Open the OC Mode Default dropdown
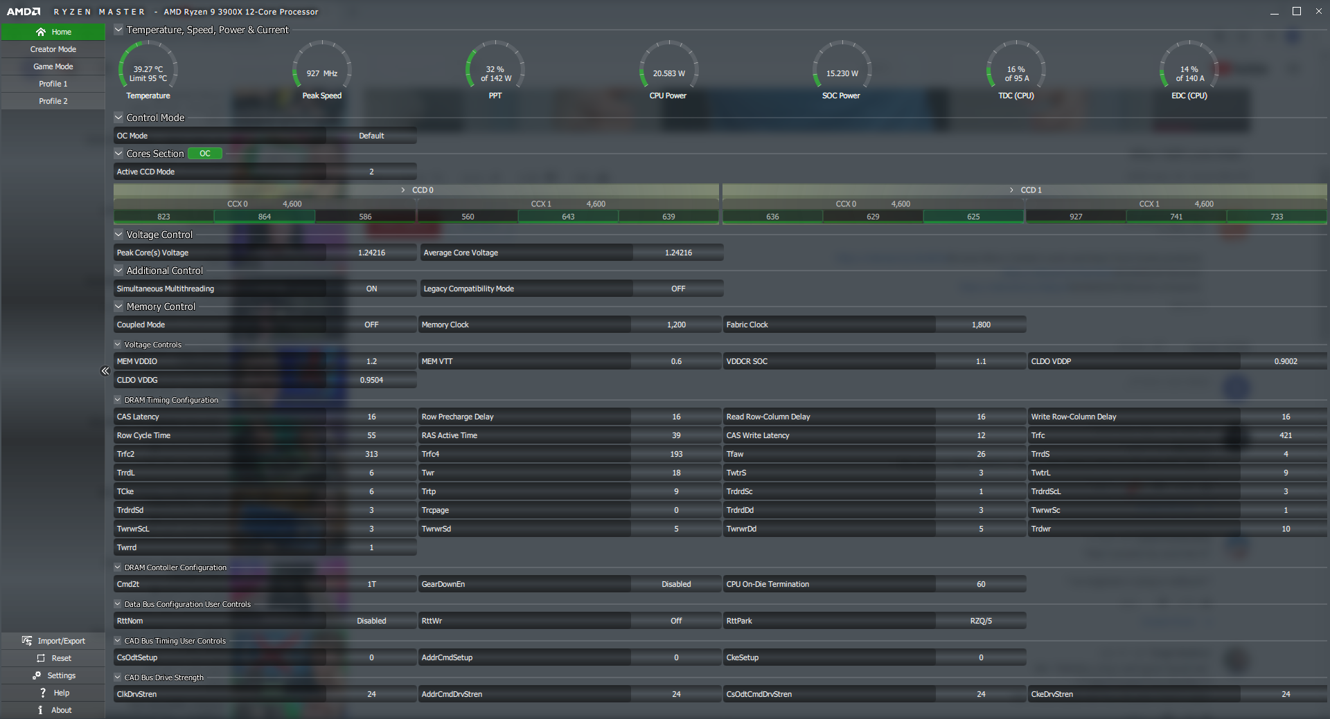 [x=371, y=136]
